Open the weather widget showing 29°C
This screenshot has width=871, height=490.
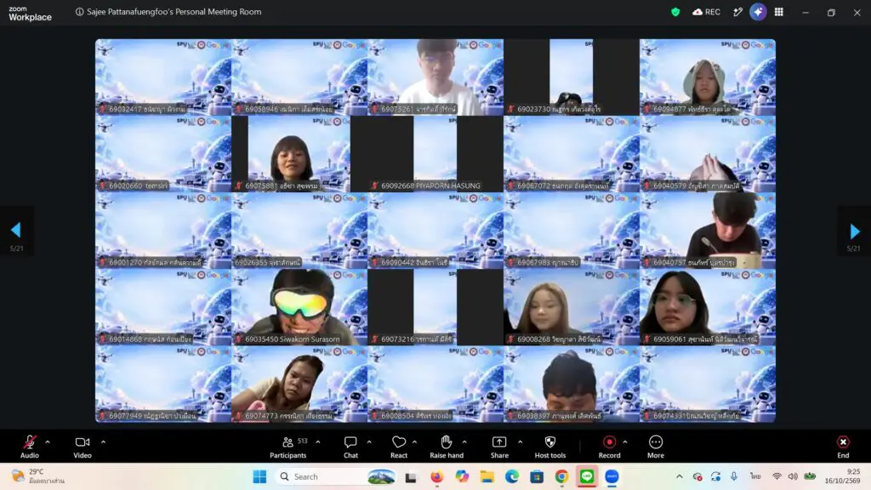click(x=39, y=476)
